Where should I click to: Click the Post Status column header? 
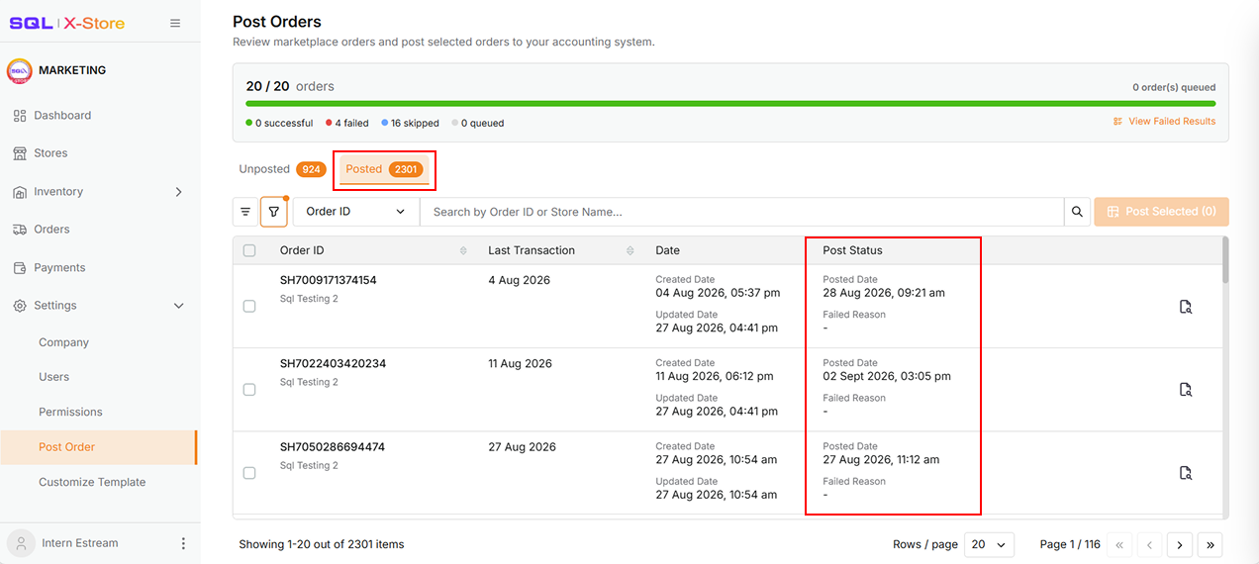[x=852, y=251]
